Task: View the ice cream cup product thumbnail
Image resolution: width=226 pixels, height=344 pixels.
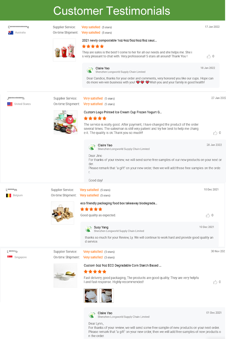Action: (65, 122)
